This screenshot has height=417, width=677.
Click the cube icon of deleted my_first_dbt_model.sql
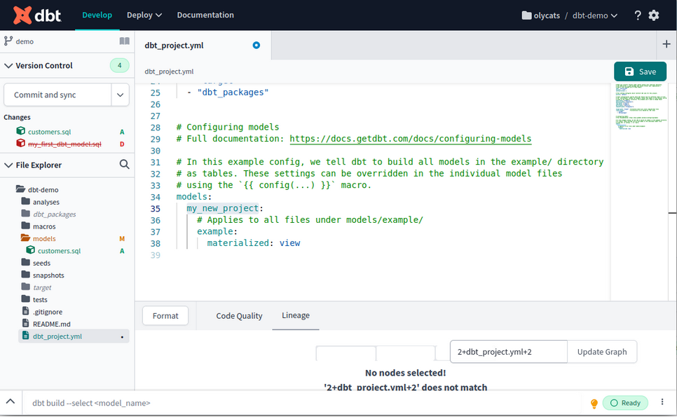click(20, 143)
